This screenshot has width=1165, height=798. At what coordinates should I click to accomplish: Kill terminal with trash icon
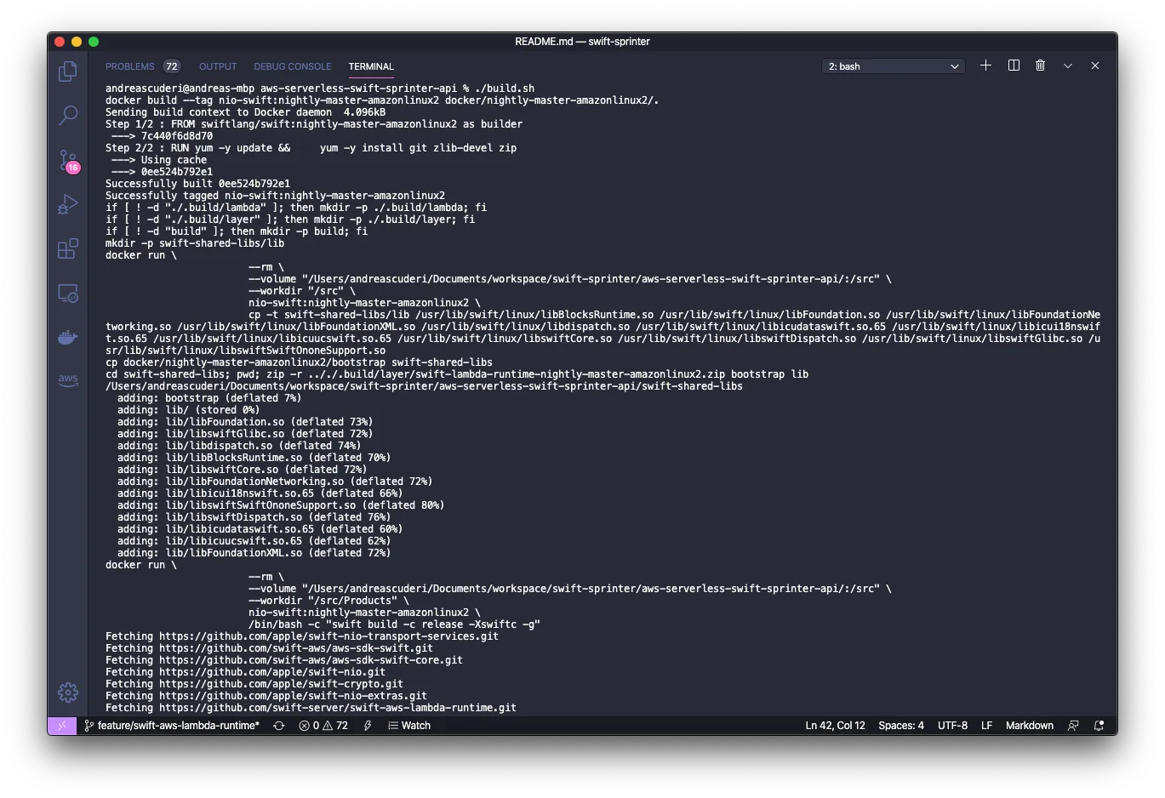tap(1040, 66)
